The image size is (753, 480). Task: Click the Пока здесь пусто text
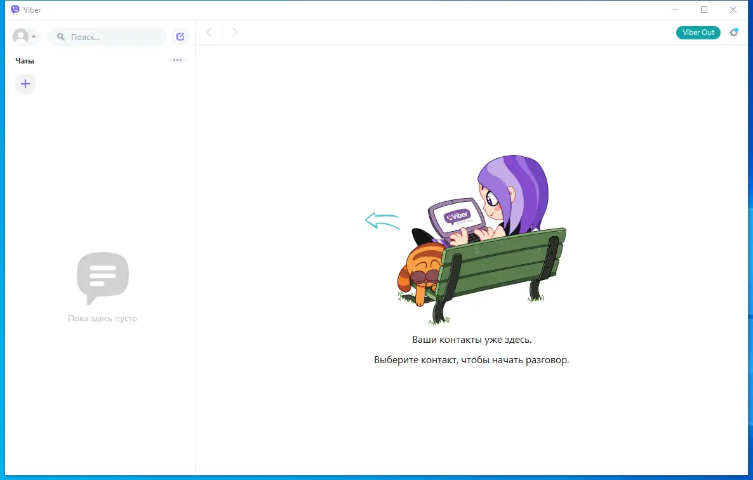click(102, 318)
